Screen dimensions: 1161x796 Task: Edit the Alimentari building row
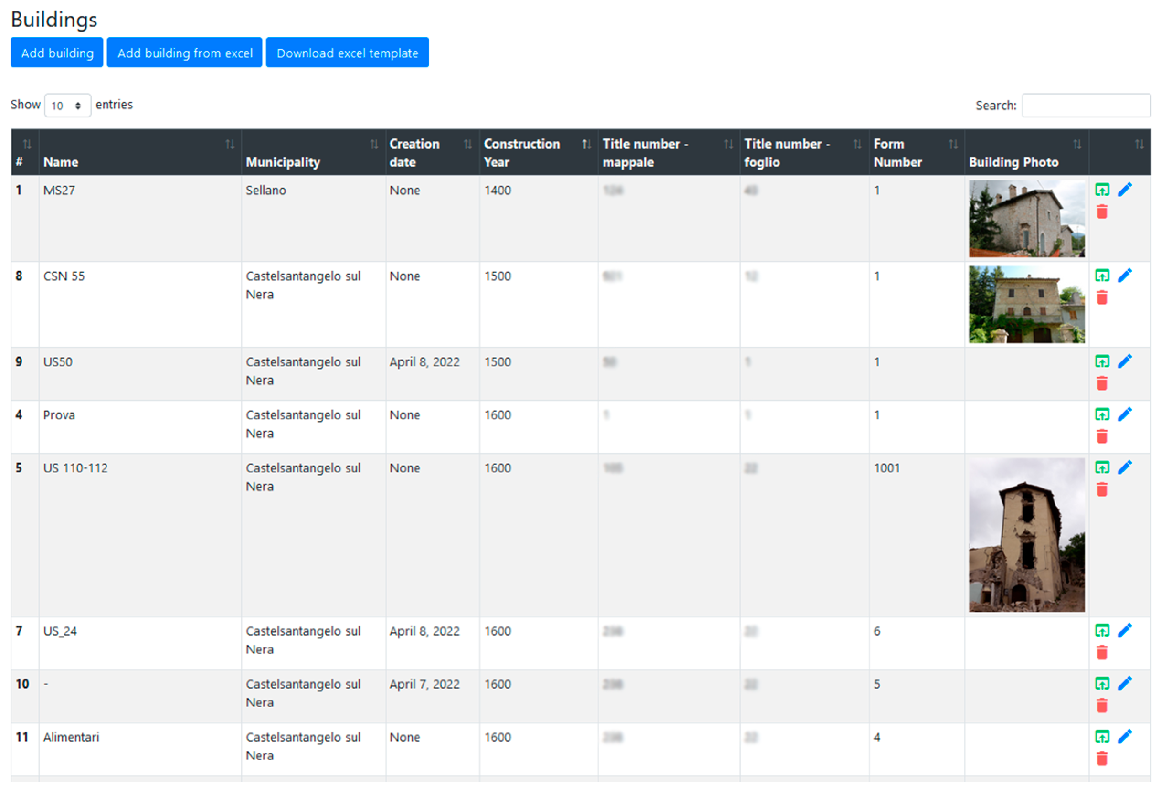pyautogui.click(x=1124, y=736)
